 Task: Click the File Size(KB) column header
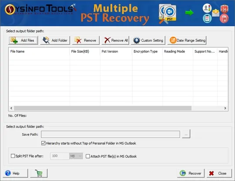pos(85,51)
